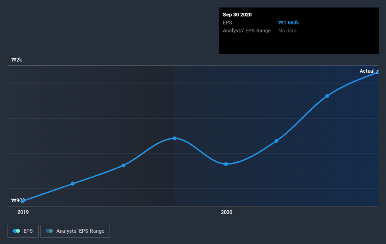Click the dip data point above 2020 label

click(x=226, y=164)
